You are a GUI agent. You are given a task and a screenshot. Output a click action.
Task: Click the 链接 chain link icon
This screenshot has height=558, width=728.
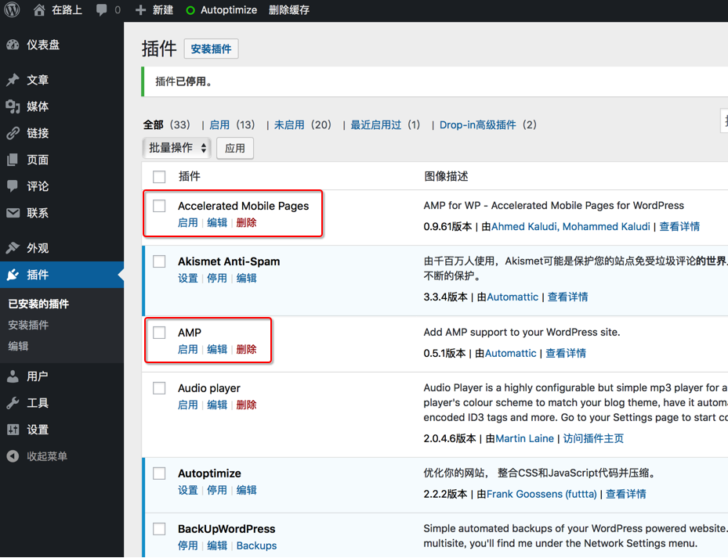(x=13, y=133)
